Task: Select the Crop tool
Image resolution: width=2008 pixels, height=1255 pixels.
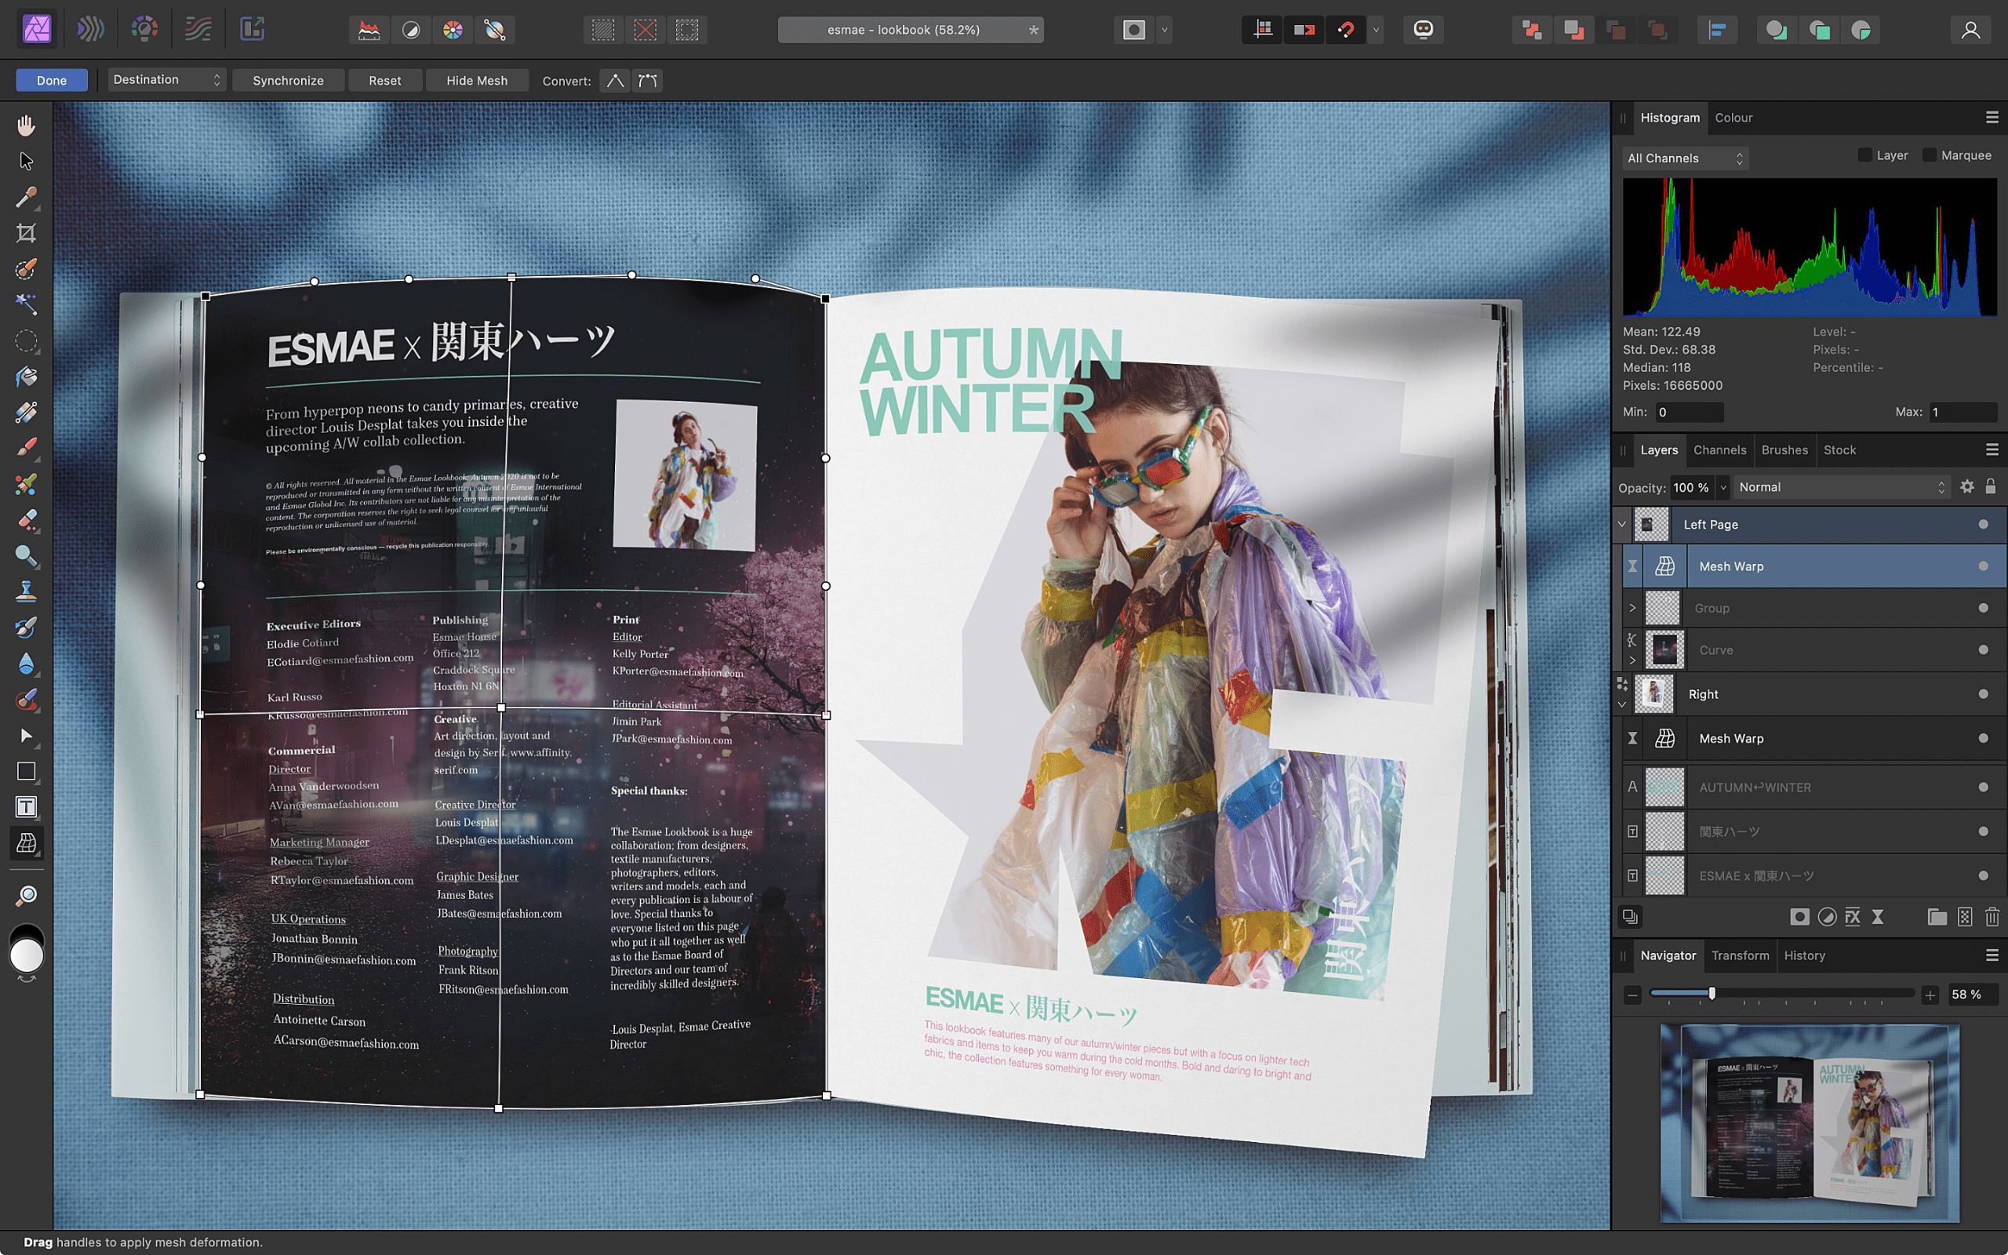Action: [26, 233]
